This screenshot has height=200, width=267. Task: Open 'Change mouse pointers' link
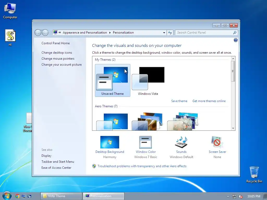[x=58, y=59]
